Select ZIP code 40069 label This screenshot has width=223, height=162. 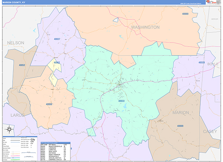point(185,14)
